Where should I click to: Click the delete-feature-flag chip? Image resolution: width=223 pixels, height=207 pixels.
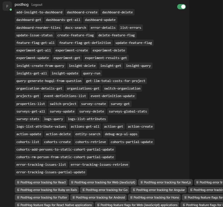click(x=117, y=35)
